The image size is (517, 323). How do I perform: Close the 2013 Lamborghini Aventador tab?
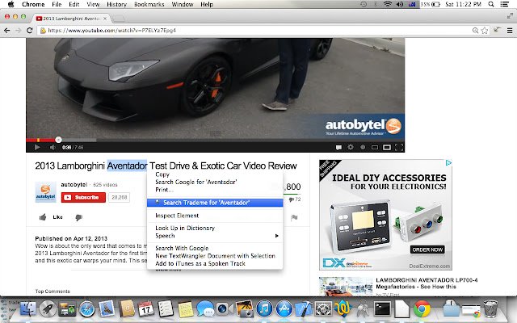[105, 19]
